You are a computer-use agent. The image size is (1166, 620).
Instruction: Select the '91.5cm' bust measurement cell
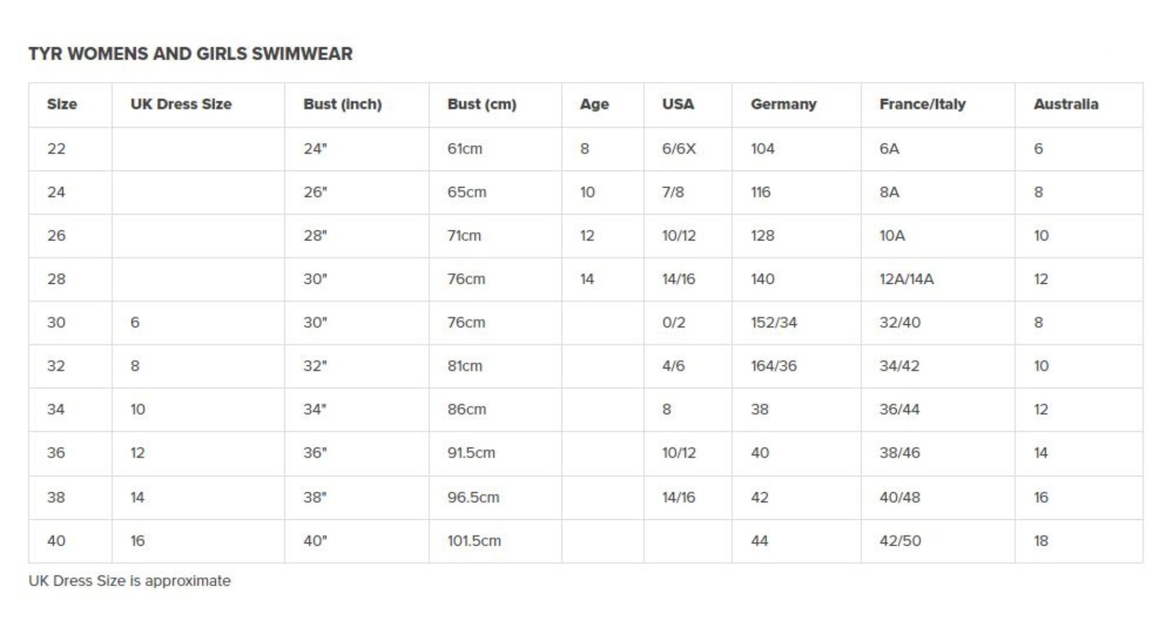click(471, 453)
